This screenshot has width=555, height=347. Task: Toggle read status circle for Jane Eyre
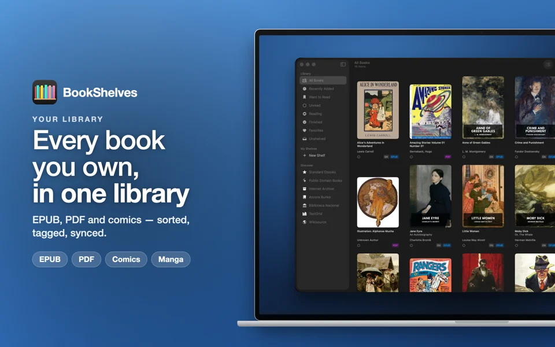pos(411,245)
